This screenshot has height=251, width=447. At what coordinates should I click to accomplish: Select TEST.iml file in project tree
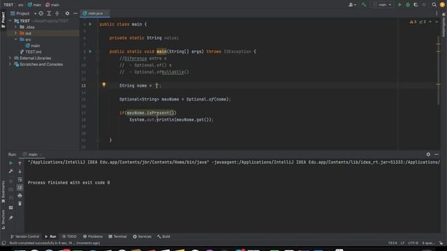pyautogui.click(x=31, y=52)
